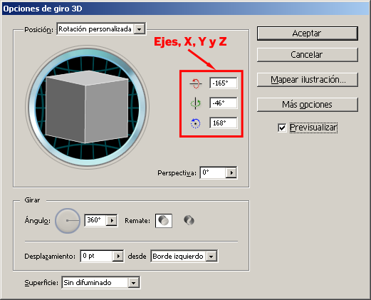Click the Z-axis field showing 168°
The width and height of the screenshot is (371, 300).
[223, 123]
